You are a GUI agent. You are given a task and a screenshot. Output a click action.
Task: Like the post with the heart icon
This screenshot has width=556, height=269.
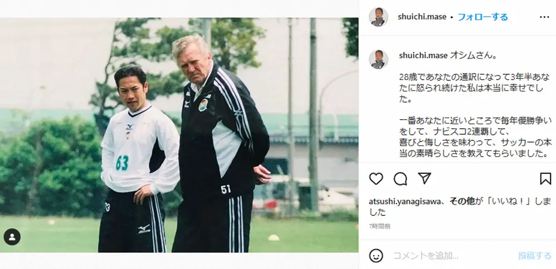point(376,178)
